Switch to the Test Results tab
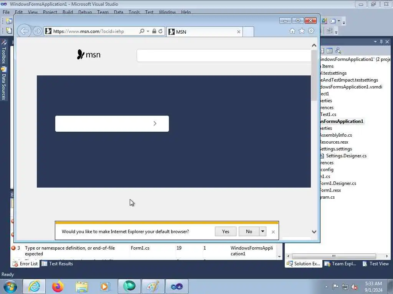This screenshot has width=393, height=294. point(58,264)
